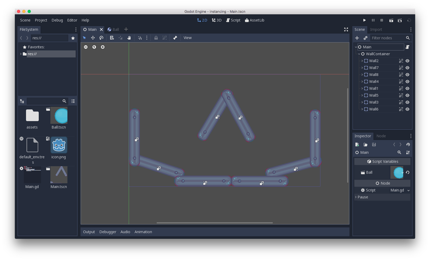Pause the running scene
This screenshot has height=260, width=430.
coord(373,20)
